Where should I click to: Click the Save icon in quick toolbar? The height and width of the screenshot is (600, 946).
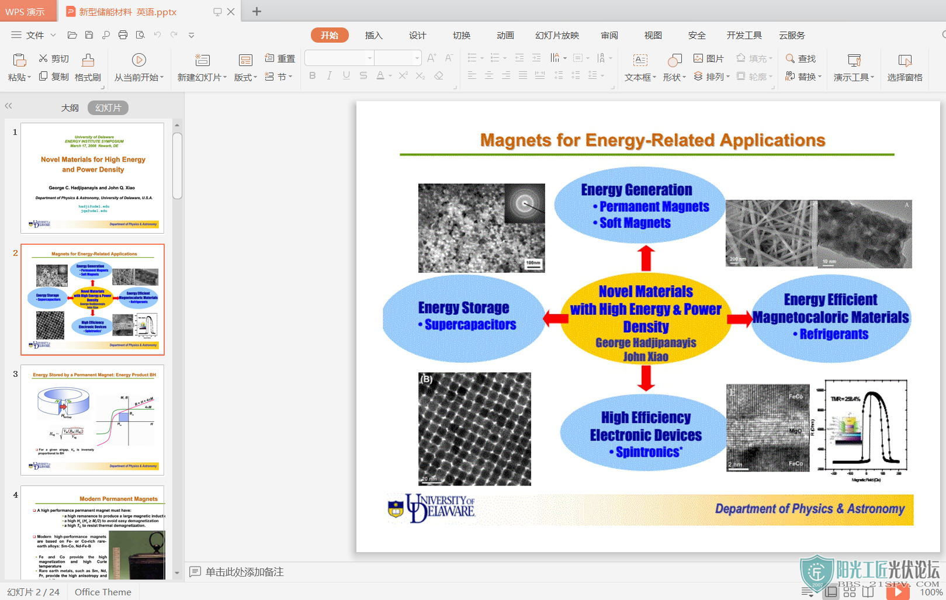click(89, 35)
